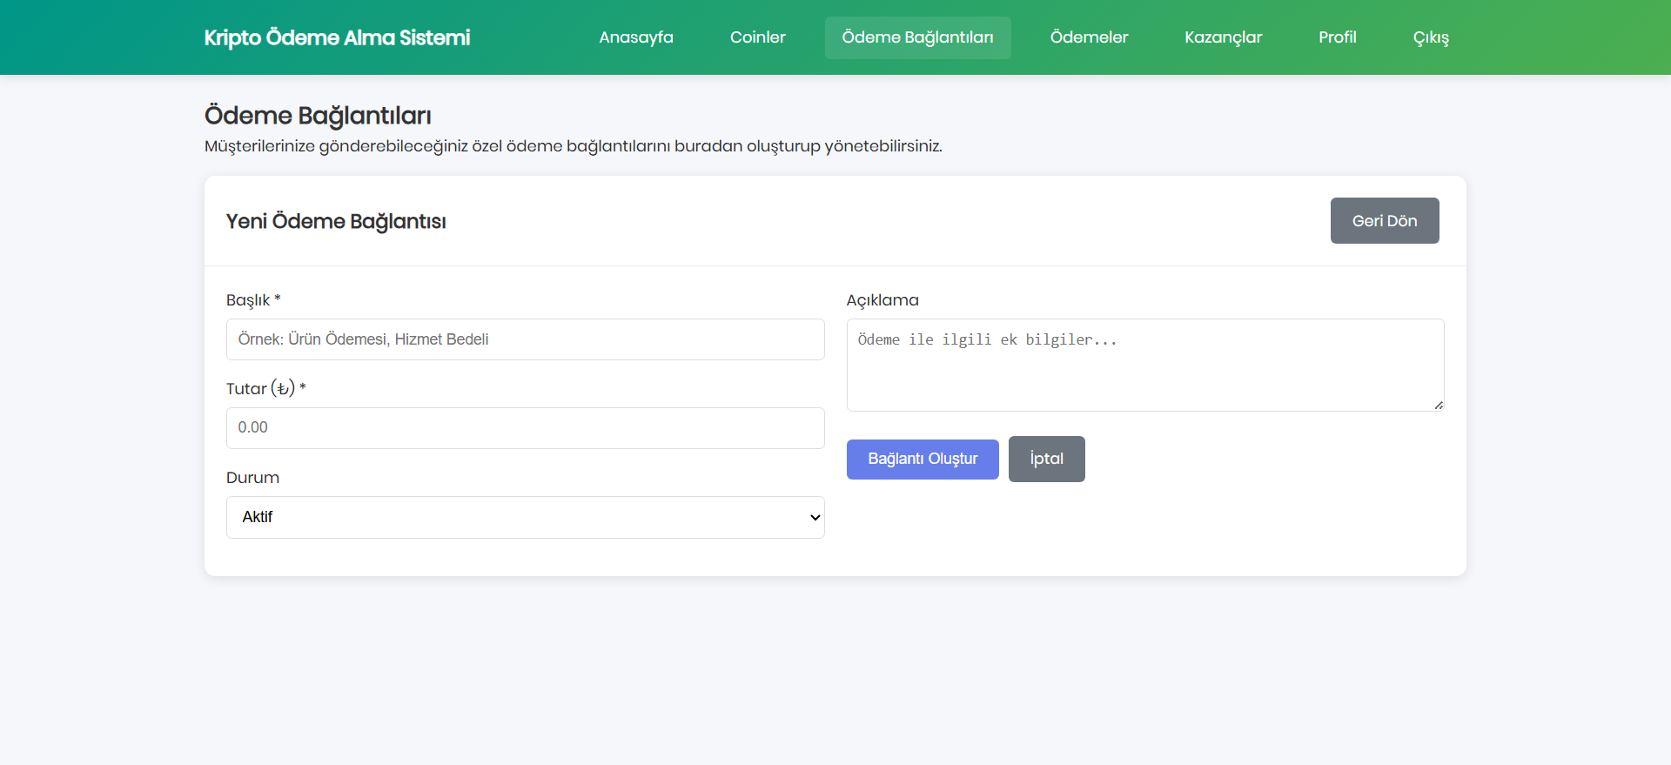Click the "Açıklama" label
Viewport: 1671px width, 765px height.
882,300
